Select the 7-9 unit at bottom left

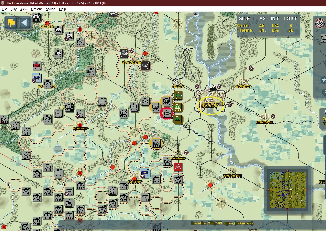(26, 191)
